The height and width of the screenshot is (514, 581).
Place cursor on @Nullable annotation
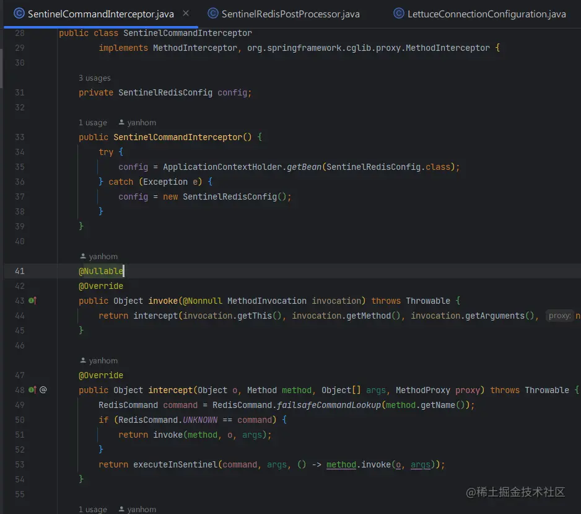(x=101, y=271)
